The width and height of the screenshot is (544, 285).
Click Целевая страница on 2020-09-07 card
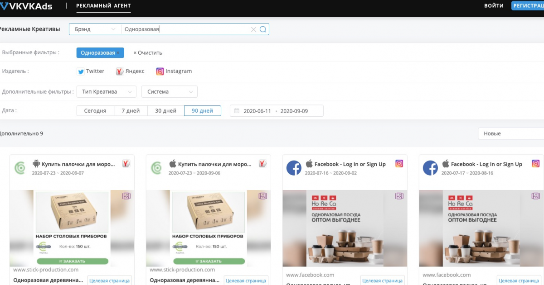point(109,281)
